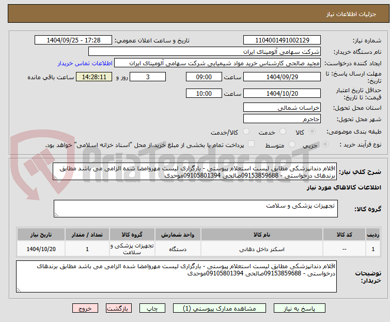Click the announcement date field 1404/09/25 - 17:28
Viewport: 390px width, 322px height.
point(73,40)
